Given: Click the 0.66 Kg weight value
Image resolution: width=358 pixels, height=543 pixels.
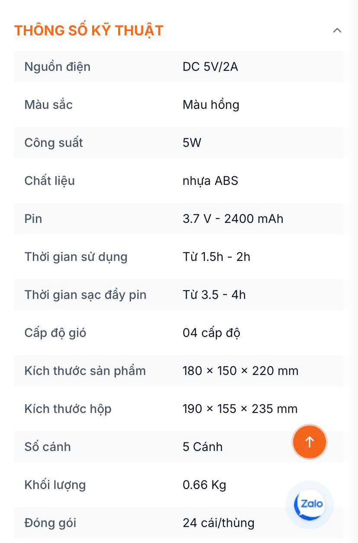Looking at the screenshot, I should coord(204,485).
